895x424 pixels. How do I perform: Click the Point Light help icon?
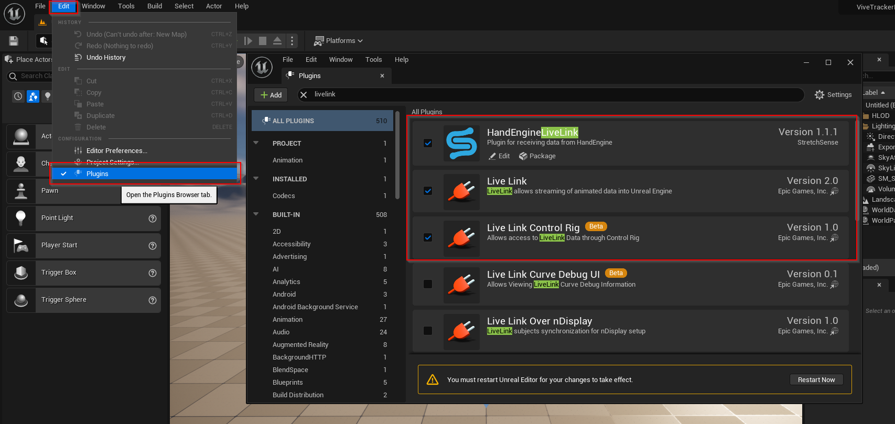(153, 219)
